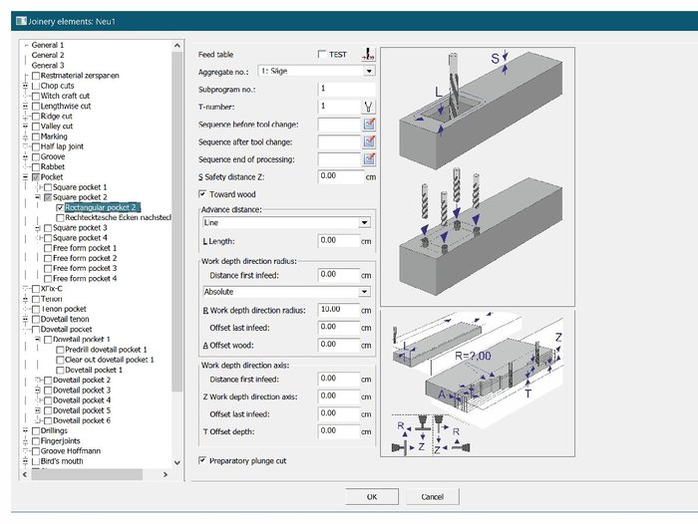This screenshot has height=524, width=698.
Task: Select General 2 in the tree
Action: coord(48,55)
